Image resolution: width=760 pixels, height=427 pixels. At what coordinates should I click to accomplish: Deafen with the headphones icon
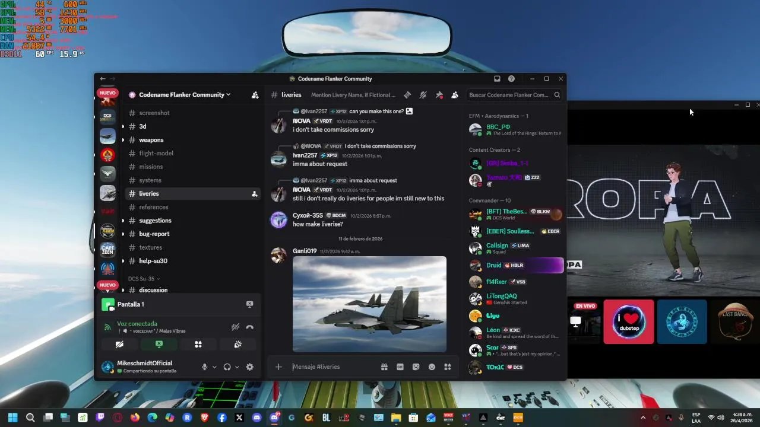227,367
